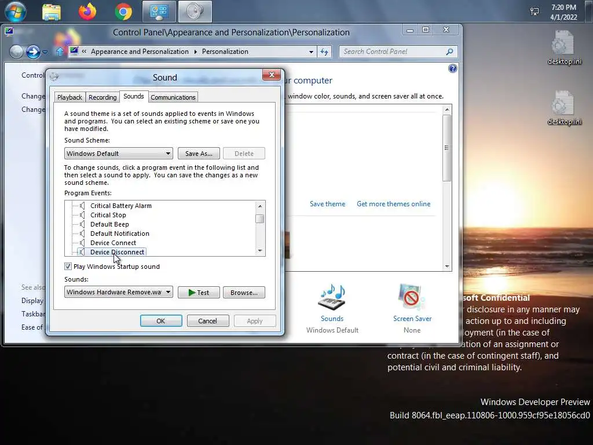The image size is (593, 445).
Task: Click the search magnifier icon
Action: click(x=449, y=52)
